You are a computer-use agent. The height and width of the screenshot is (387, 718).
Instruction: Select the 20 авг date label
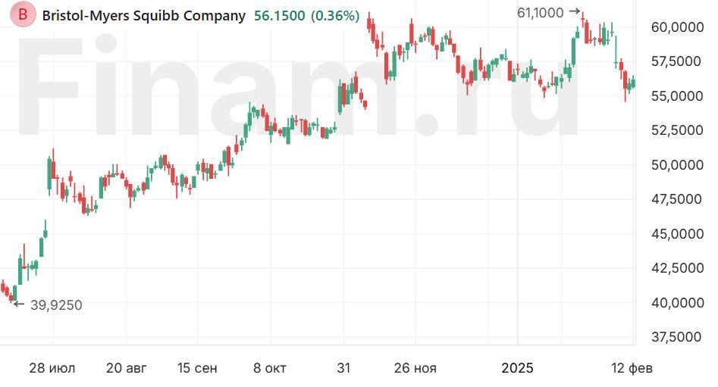127,368
